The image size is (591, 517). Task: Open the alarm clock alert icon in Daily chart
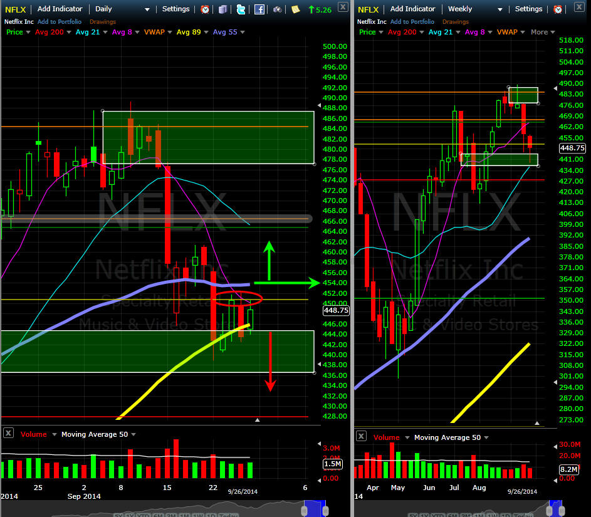point(205,9)
